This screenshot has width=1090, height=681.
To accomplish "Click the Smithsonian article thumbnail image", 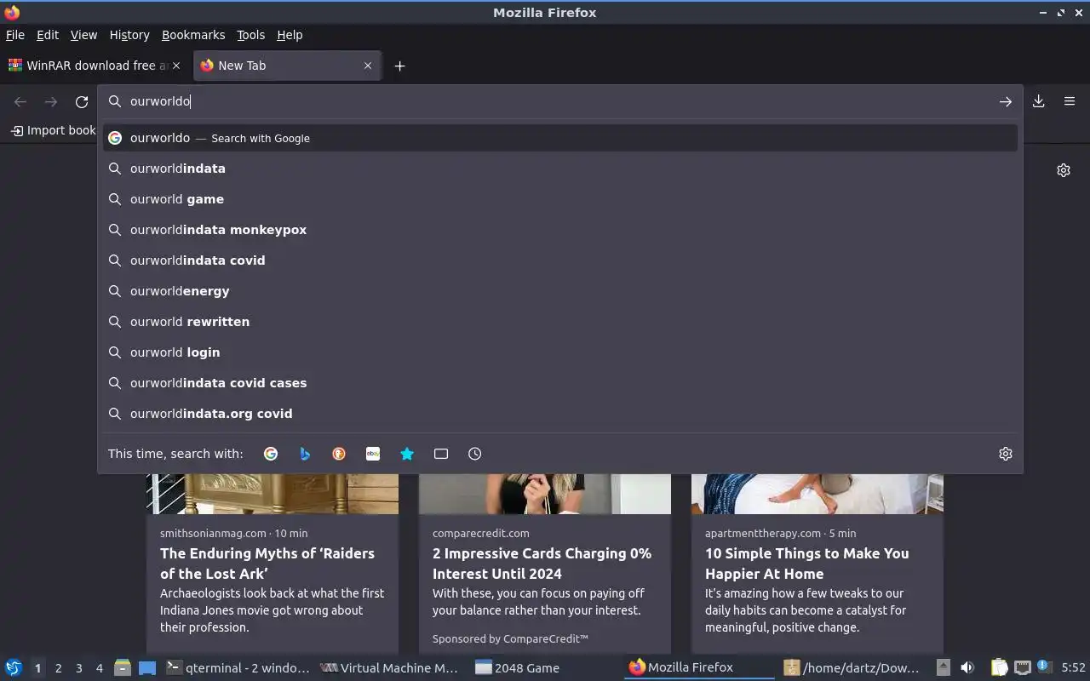I will click(272, 494).
